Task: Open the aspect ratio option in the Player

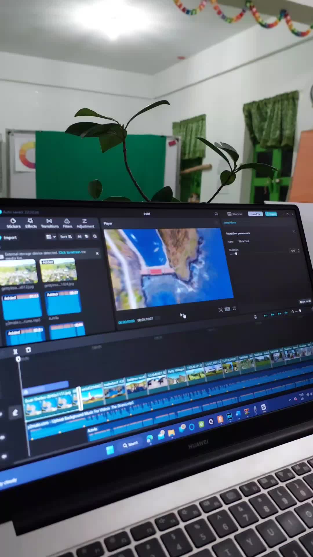Action: click(x=227, y=309)
